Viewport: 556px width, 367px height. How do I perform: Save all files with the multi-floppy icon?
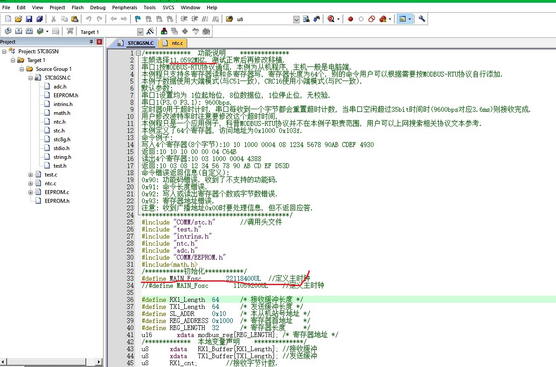click(x=40, y=19)
